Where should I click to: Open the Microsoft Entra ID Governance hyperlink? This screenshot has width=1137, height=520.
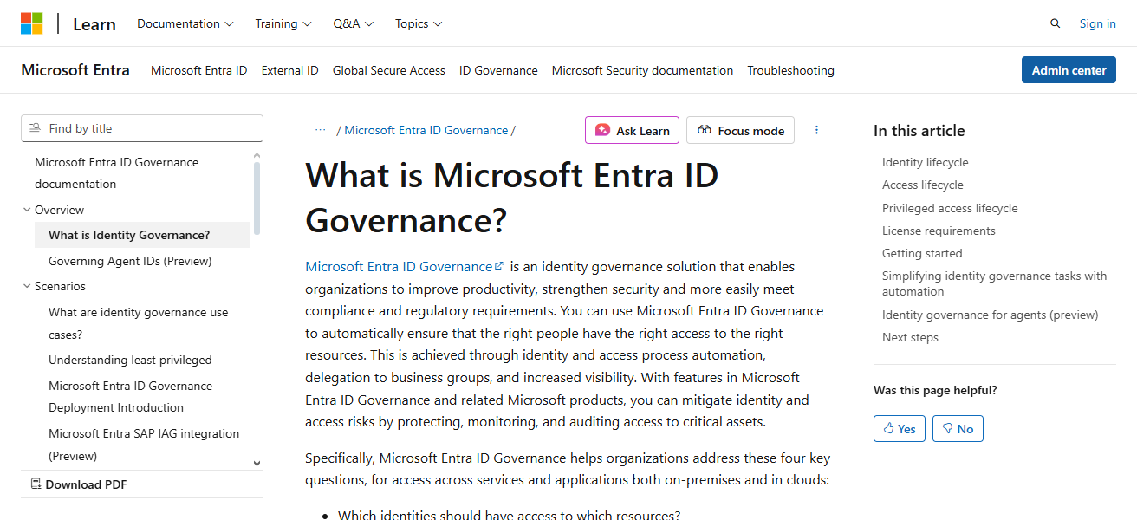(399, 266)
